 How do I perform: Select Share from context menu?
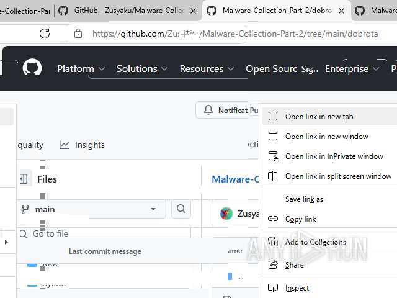coord(329,265)
